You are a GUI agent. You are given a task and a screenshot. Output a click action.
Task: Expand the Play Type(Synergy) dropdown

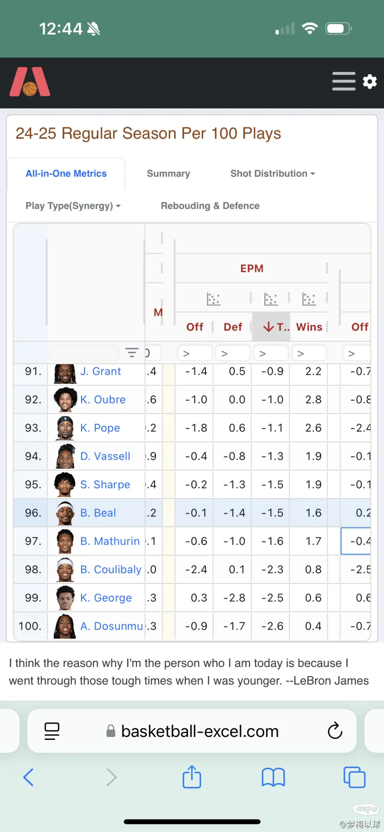tap(73, 206)
